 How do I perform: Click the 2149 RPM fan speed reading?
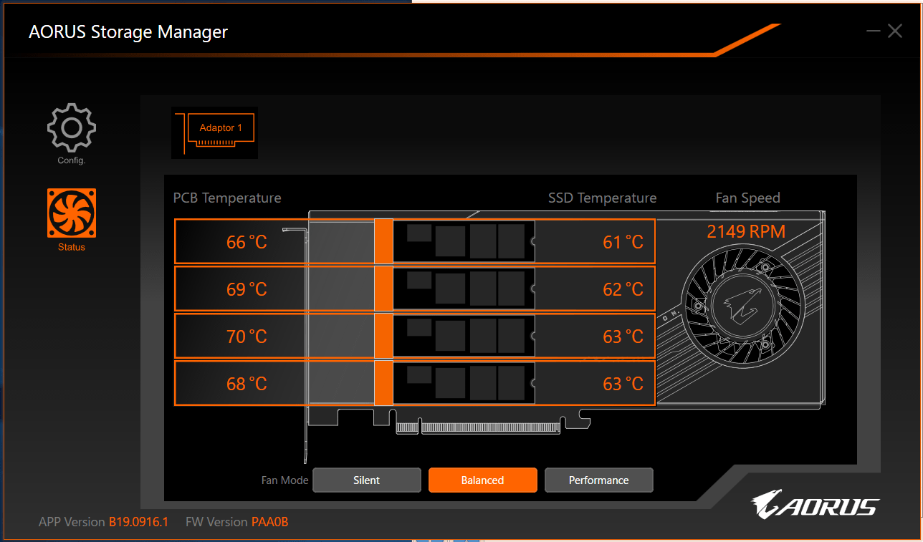click(746, 232)
